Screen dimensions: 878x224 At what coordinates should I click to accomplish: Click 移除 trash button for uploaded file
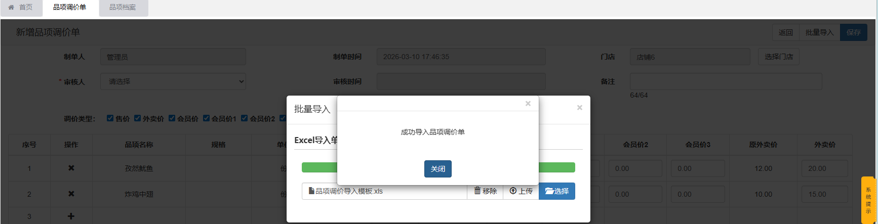485,191
